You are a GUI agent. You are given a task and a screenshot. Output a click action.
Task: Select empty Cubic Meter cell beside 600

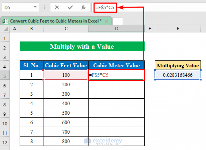(x=116, y=122)
